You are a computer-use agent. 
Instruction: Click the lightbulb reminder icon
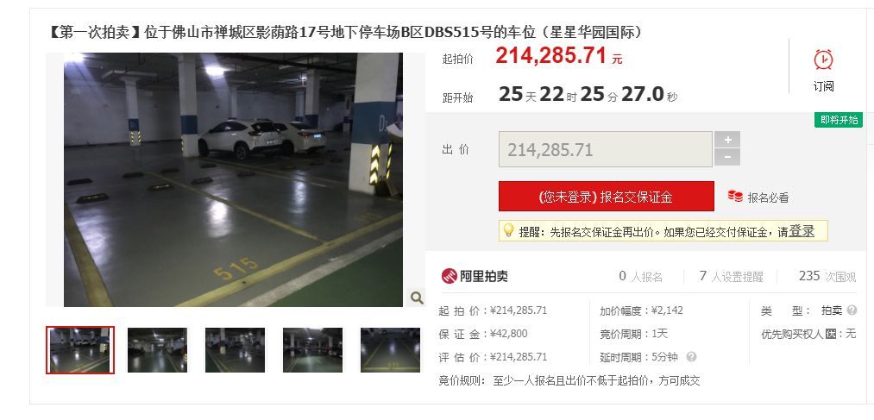(508, 230)
